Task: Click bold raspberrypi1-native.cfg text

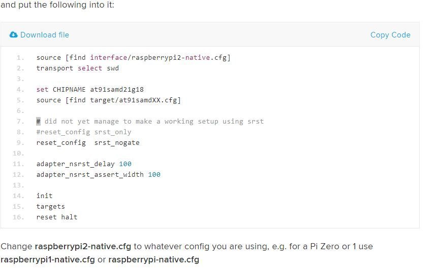Action: [x=48, y=259]
